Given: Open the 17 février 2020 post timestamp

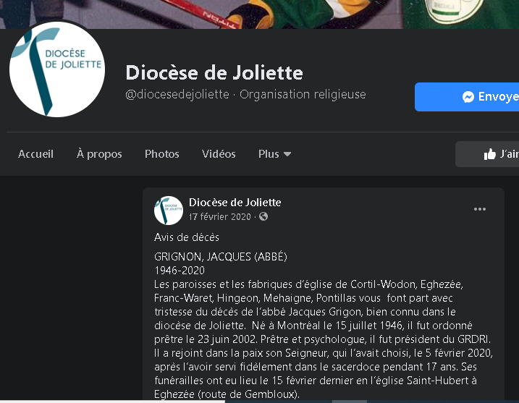Looking at the screenshot, I should tap(220, 217).
